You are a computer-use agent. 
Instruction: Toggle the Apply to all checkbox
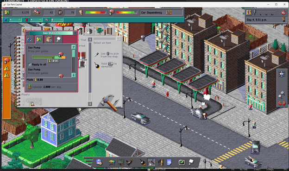point(30,64)
